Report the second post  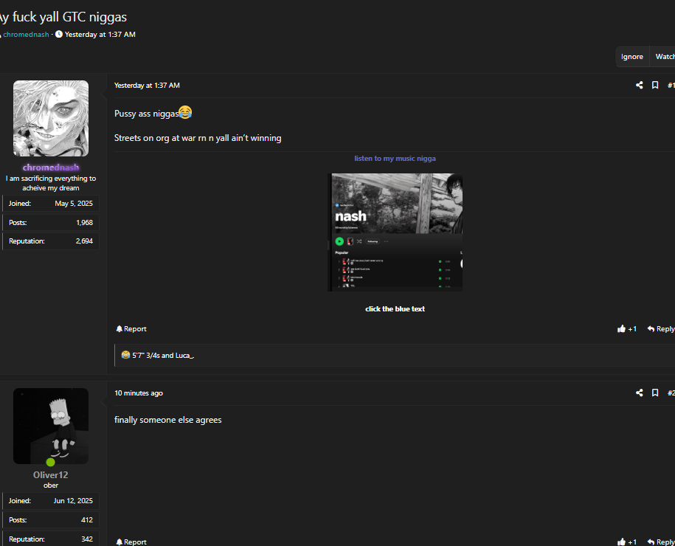coord(130,542)
